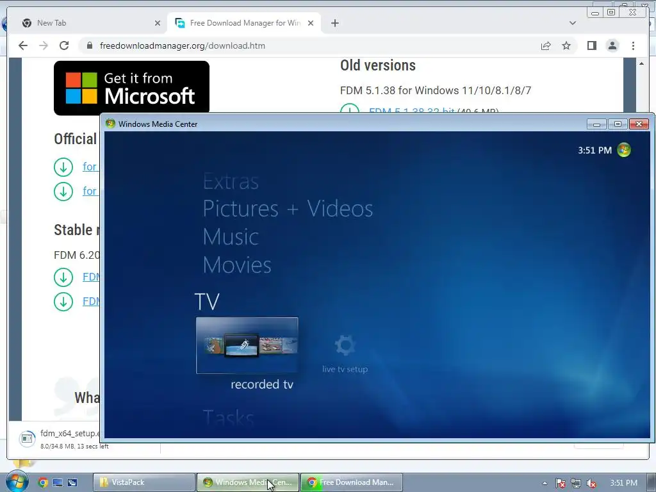Viewport: 656px width, 492px height.
Task: Open live tv setup gear icon
Action: pyautogui.click(x=345, y=345)
